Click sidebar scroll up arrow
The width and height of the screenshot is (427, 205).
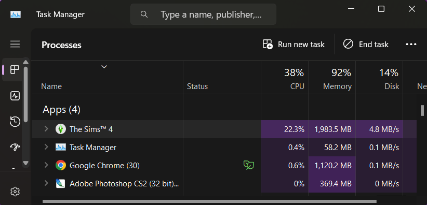(x=26, y=62)
